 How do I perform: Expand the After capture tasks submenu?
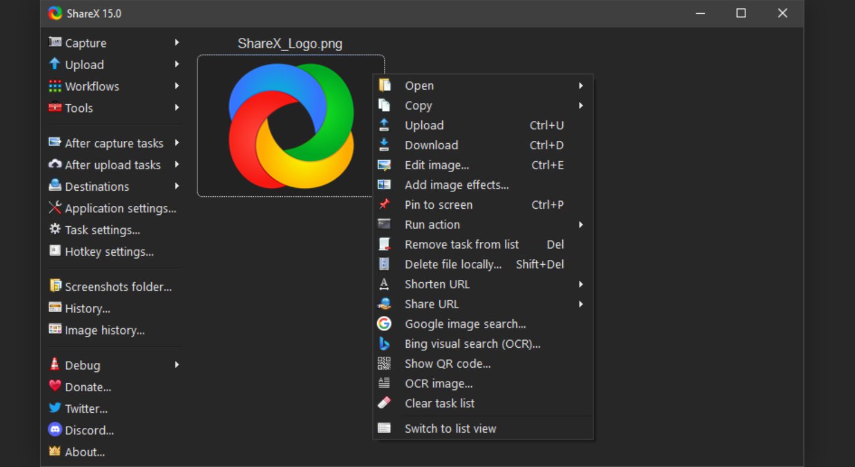177,143
